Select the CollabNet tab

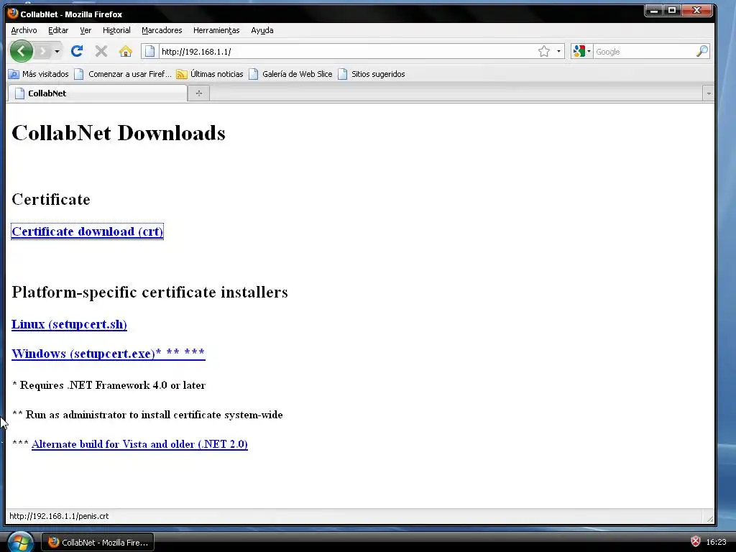[x=97, y=93]
